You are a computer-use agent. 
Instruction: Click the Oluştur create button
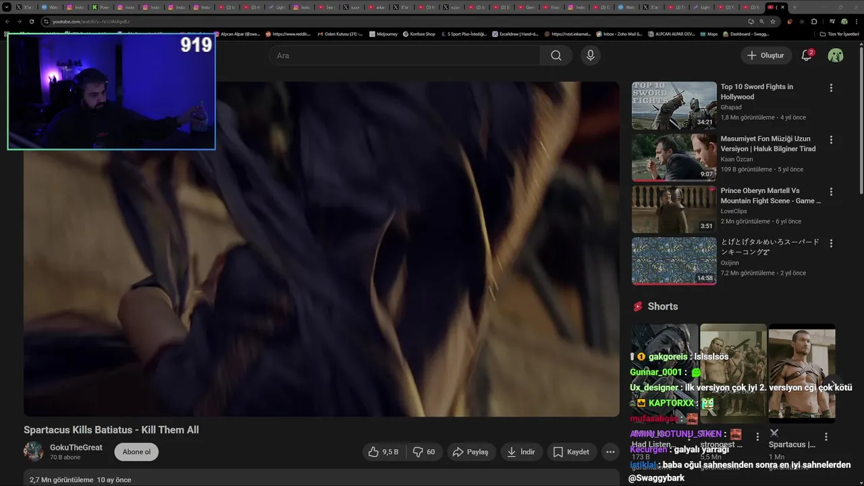pyautogui.click(x=765, y=55)
